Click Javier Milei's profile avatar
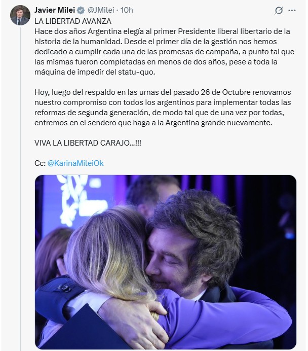 point(20,15)
